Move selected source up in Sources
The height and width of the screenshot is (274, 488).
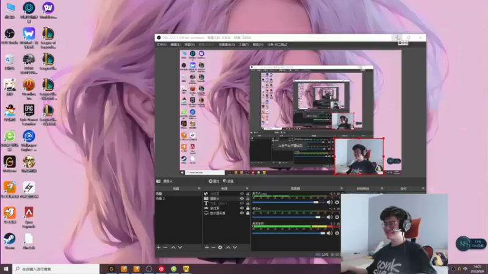[228, 247]
